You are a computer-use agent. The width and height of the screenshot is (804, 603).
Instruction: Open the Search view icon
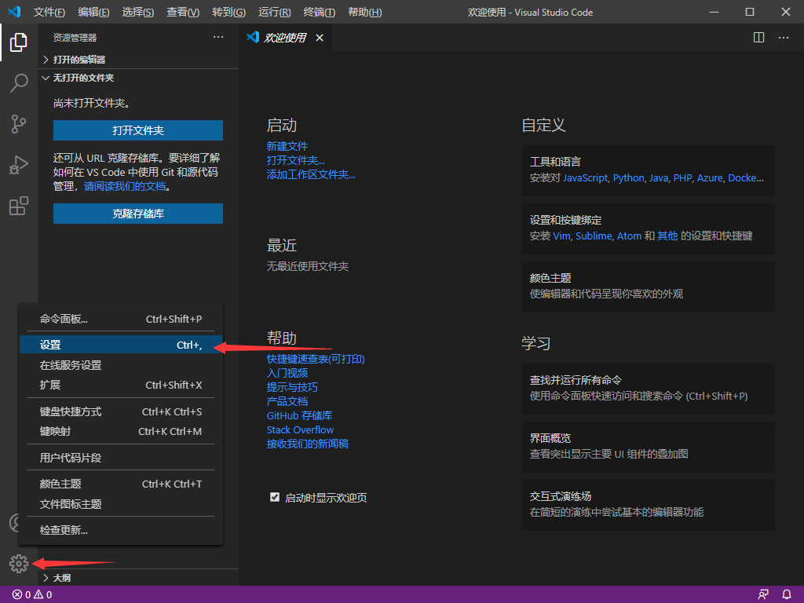tap(19, 82)
